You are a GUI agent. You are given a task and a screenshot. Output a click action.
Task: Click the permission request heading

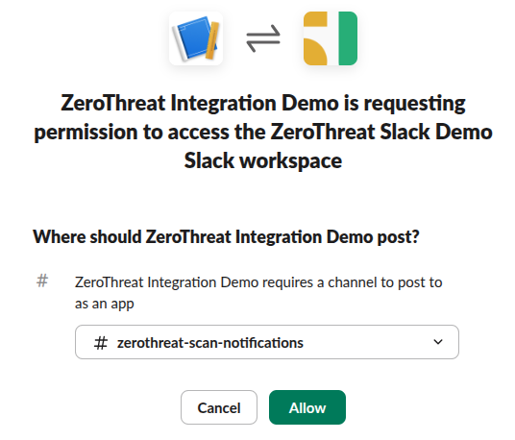pyautogui.click(x=263, y=132)
